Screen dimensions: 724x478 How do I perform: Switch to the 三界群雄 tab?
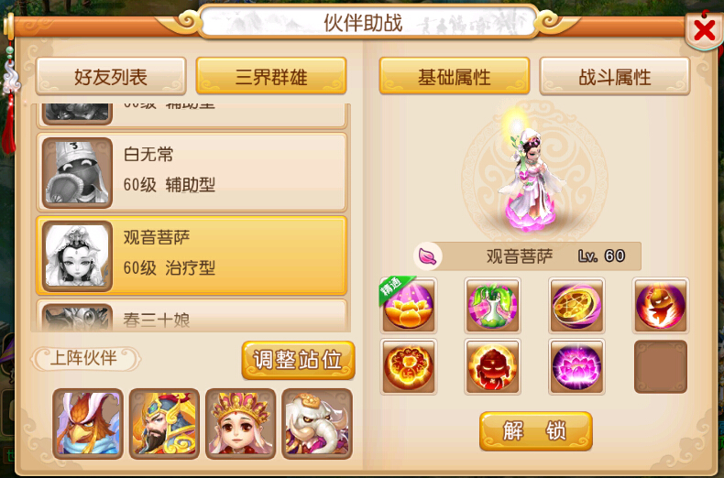(271, 77)
